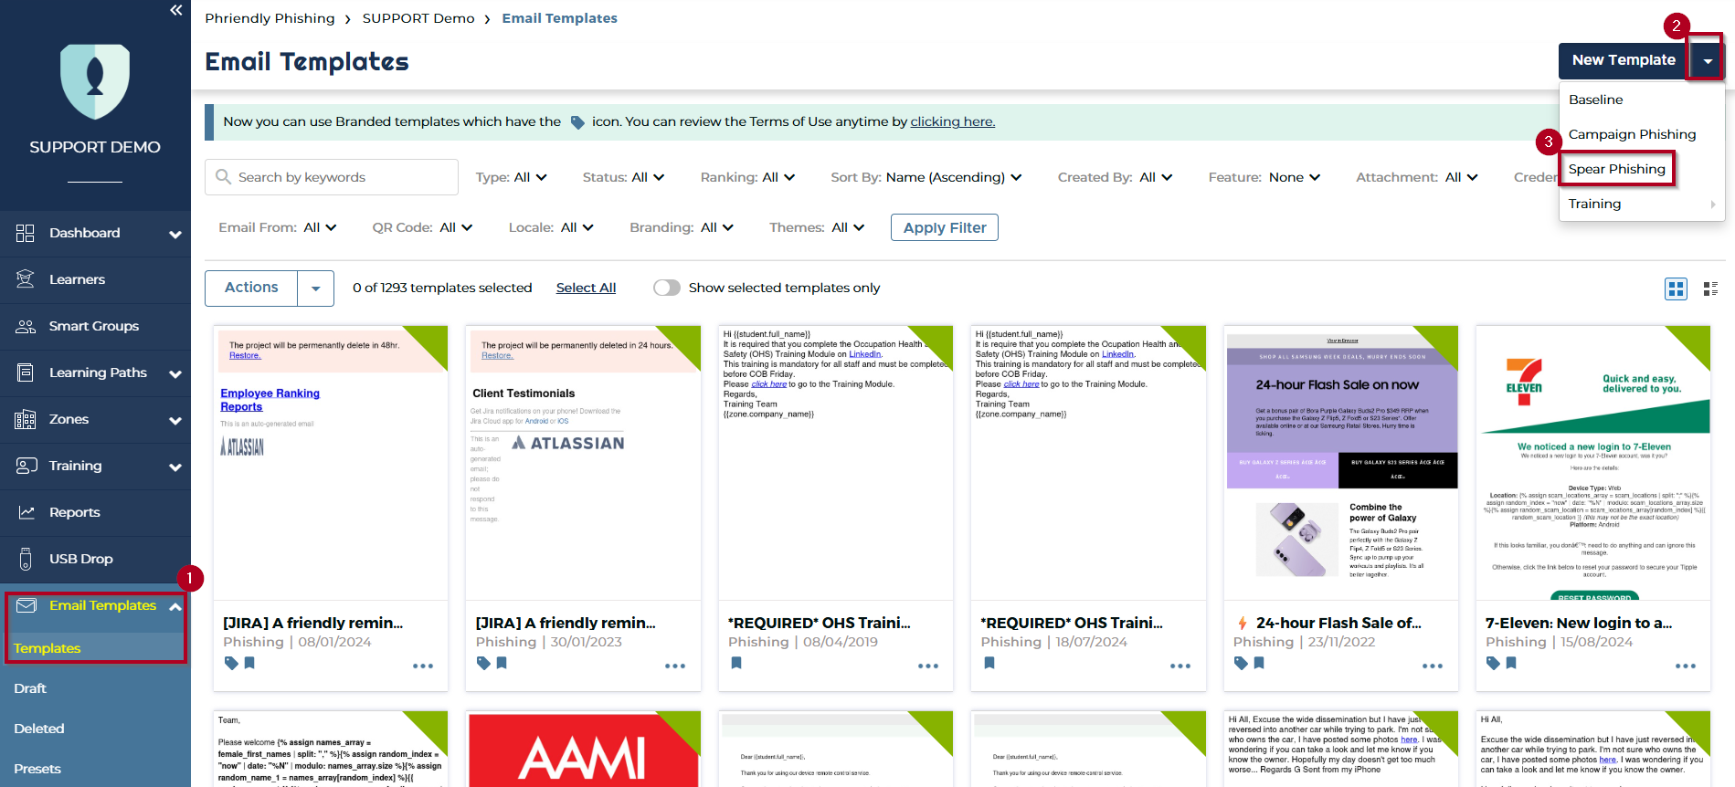The width and height of the screenshot is (1735, 787).
Task: Open three-dot menu on 7-Eleven template
Action: [x=1685, y=666]
